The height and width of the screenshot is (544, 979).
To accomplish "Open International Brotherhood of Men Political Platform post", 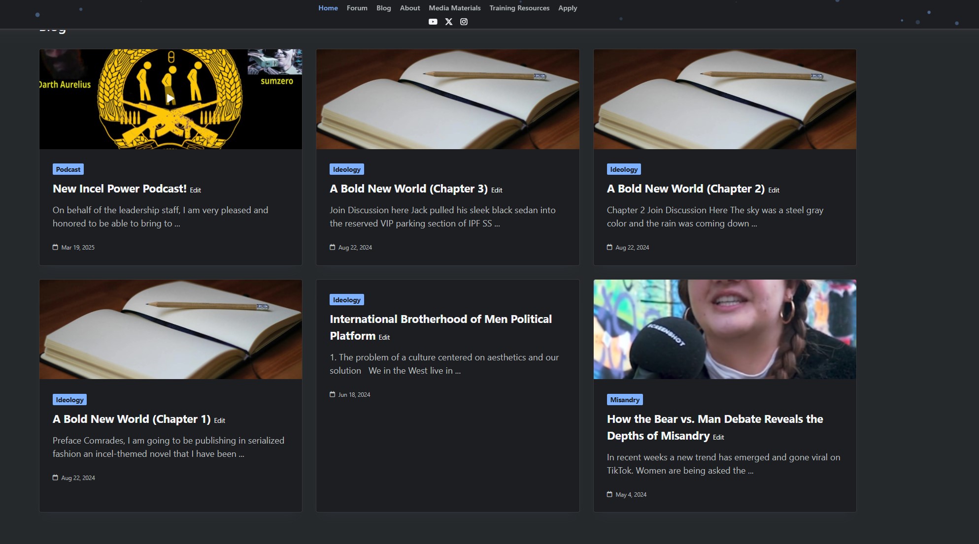I will [x=440, y=327].
